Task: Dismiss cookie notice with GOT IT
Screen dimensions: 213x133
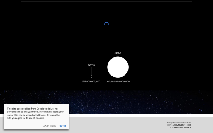Action: [x=63, y=126]
